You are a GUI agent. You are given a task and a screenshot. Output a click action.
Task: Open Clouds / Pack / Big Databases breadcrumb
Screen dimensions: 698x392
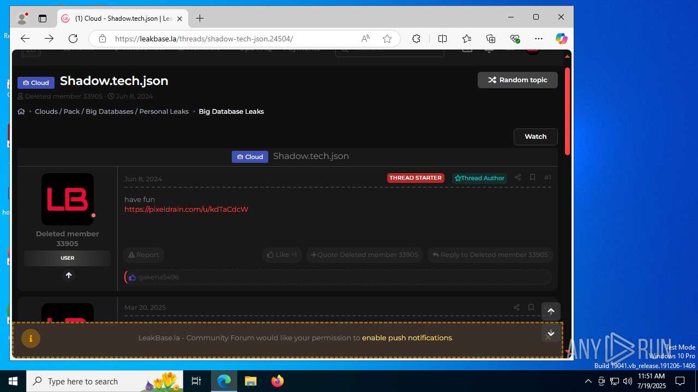point(112,112)
